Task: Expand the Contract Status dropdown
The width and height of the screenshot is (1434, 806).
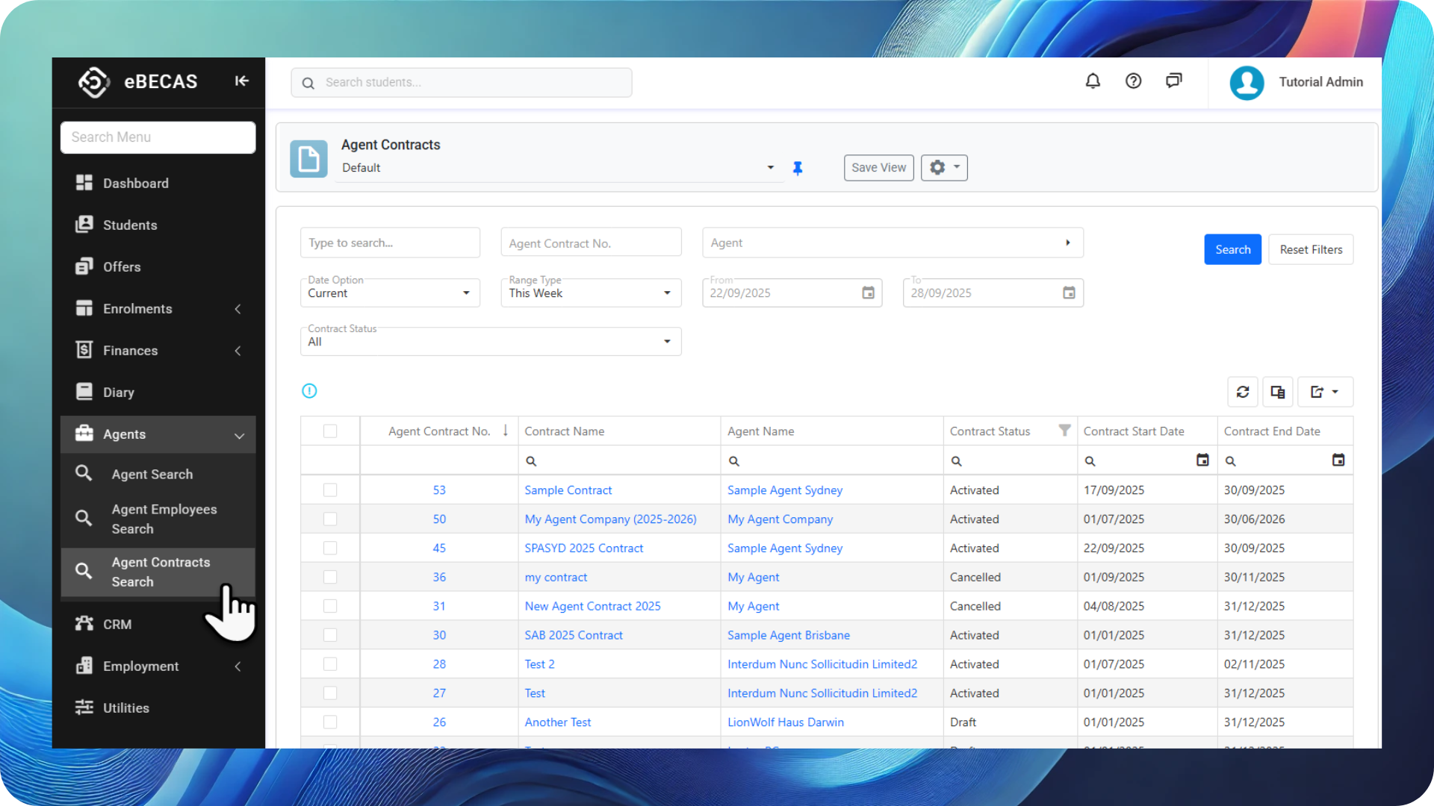Action: coord(491,342)
